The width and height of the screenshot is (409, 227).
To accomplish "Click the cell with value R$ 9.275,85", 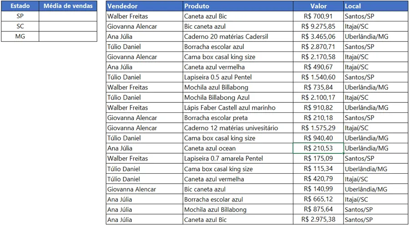I will 318,26.
